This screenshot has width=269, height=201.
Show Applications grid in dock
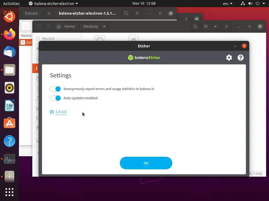tap(9, 192)
